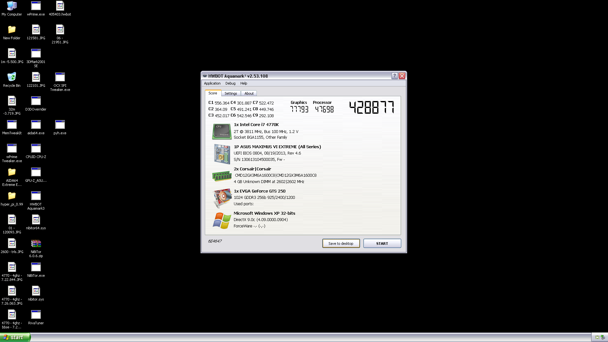Click the Graphics score 77793
The width and height of the screenshot is (608, 342).
299,109
